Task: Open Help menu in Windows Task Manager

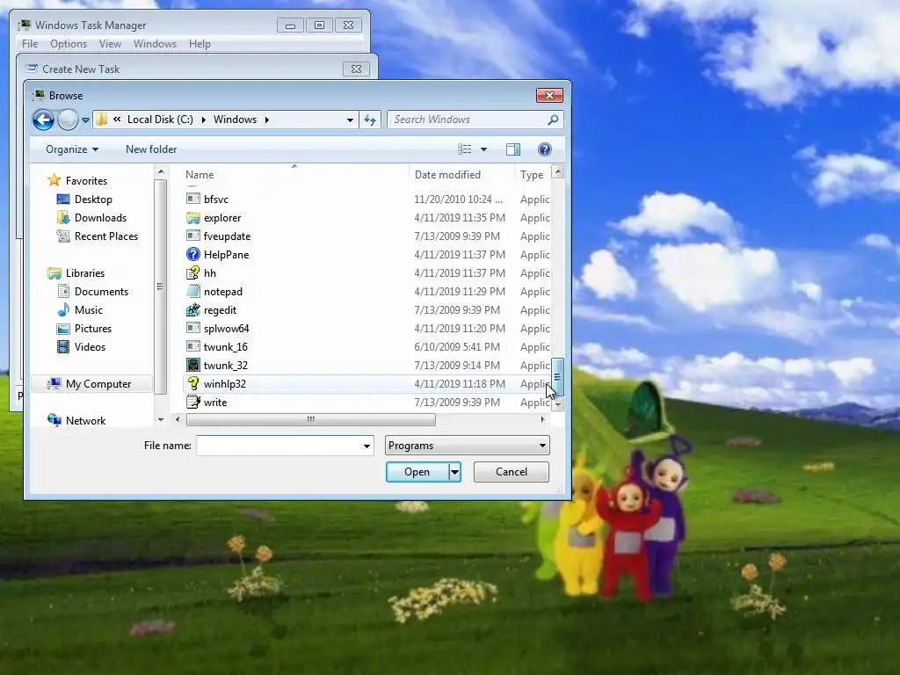Action: (x=200, y=44)
